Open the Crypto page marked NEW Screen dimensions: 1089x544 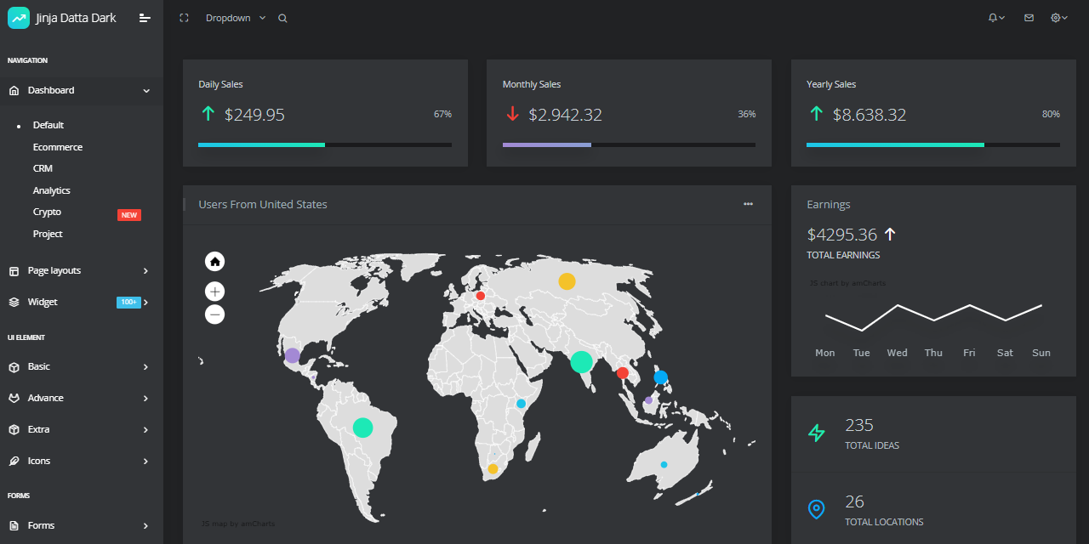point(47,212)
